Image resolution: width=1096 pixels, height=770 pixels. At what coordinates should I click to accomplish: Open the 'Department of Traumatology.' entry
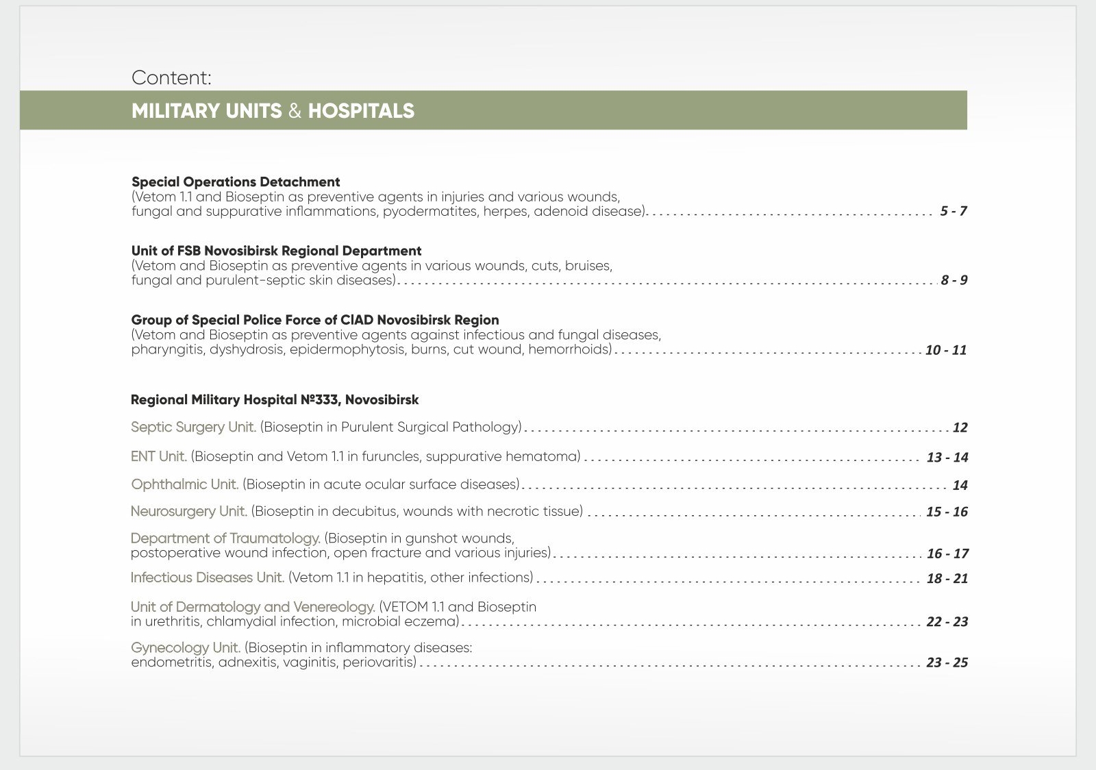(225, 538)
